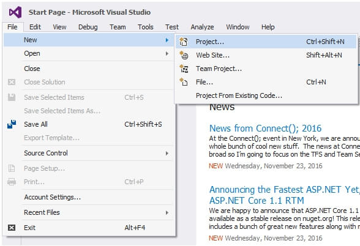
Task: Choose Close in the File menu
Action: coord(89,69)
